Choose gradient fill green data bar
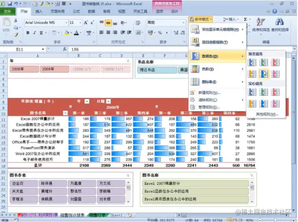The image size is (298, 222). pyautogui.click(x=263, y=62)
